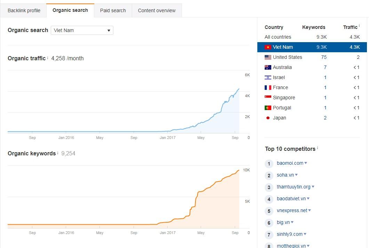Select Australia in the country table
Image resolution: width=369 pixels, height=248 pixels.
click(312, 68)
